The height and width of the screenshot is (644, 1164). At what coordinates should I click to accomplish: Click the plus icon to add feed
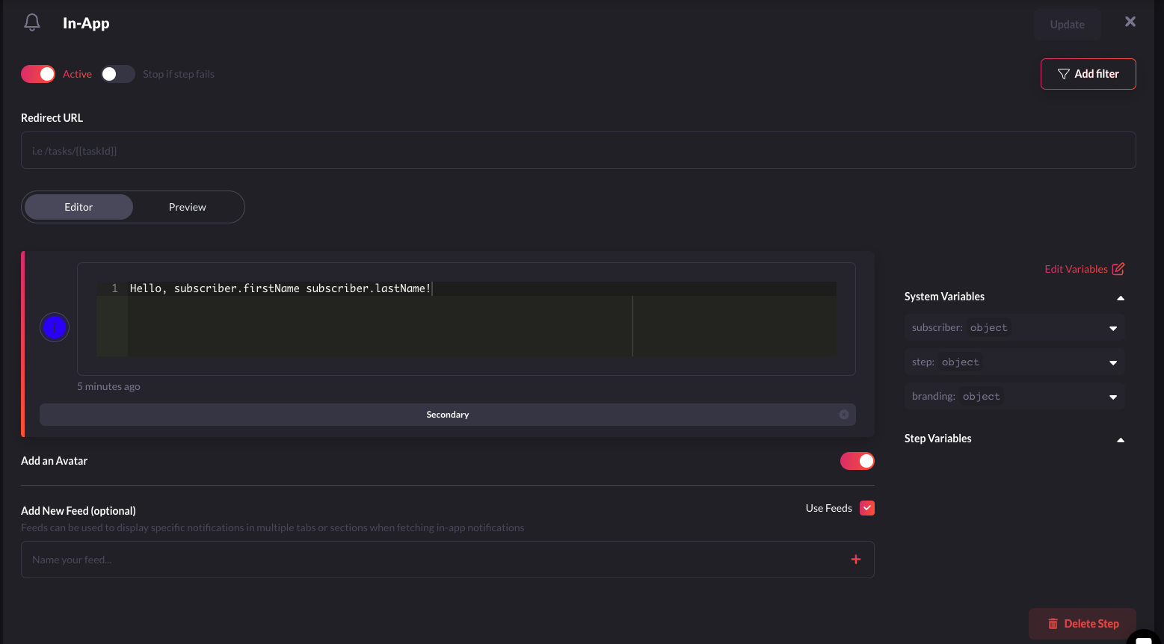pyautogui.click(x=856, y=560)
